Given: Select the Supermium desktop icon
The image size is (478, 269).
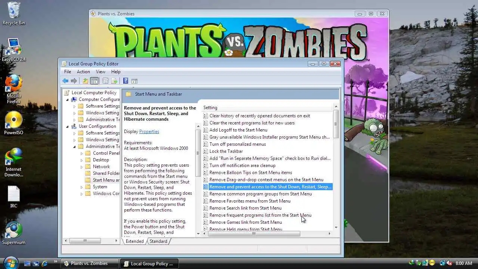Looking at the screenshot, I should coord(14,234).
